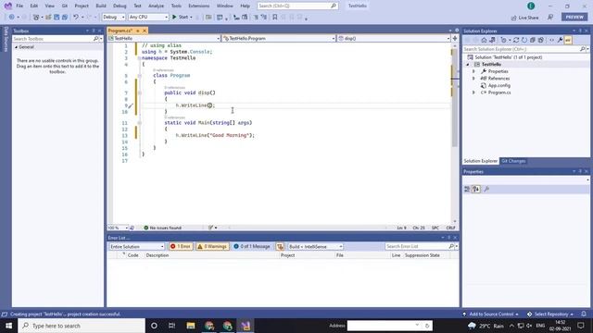Open the Build menu
This screenshot has height=333, width=593.
click(101, 6)
